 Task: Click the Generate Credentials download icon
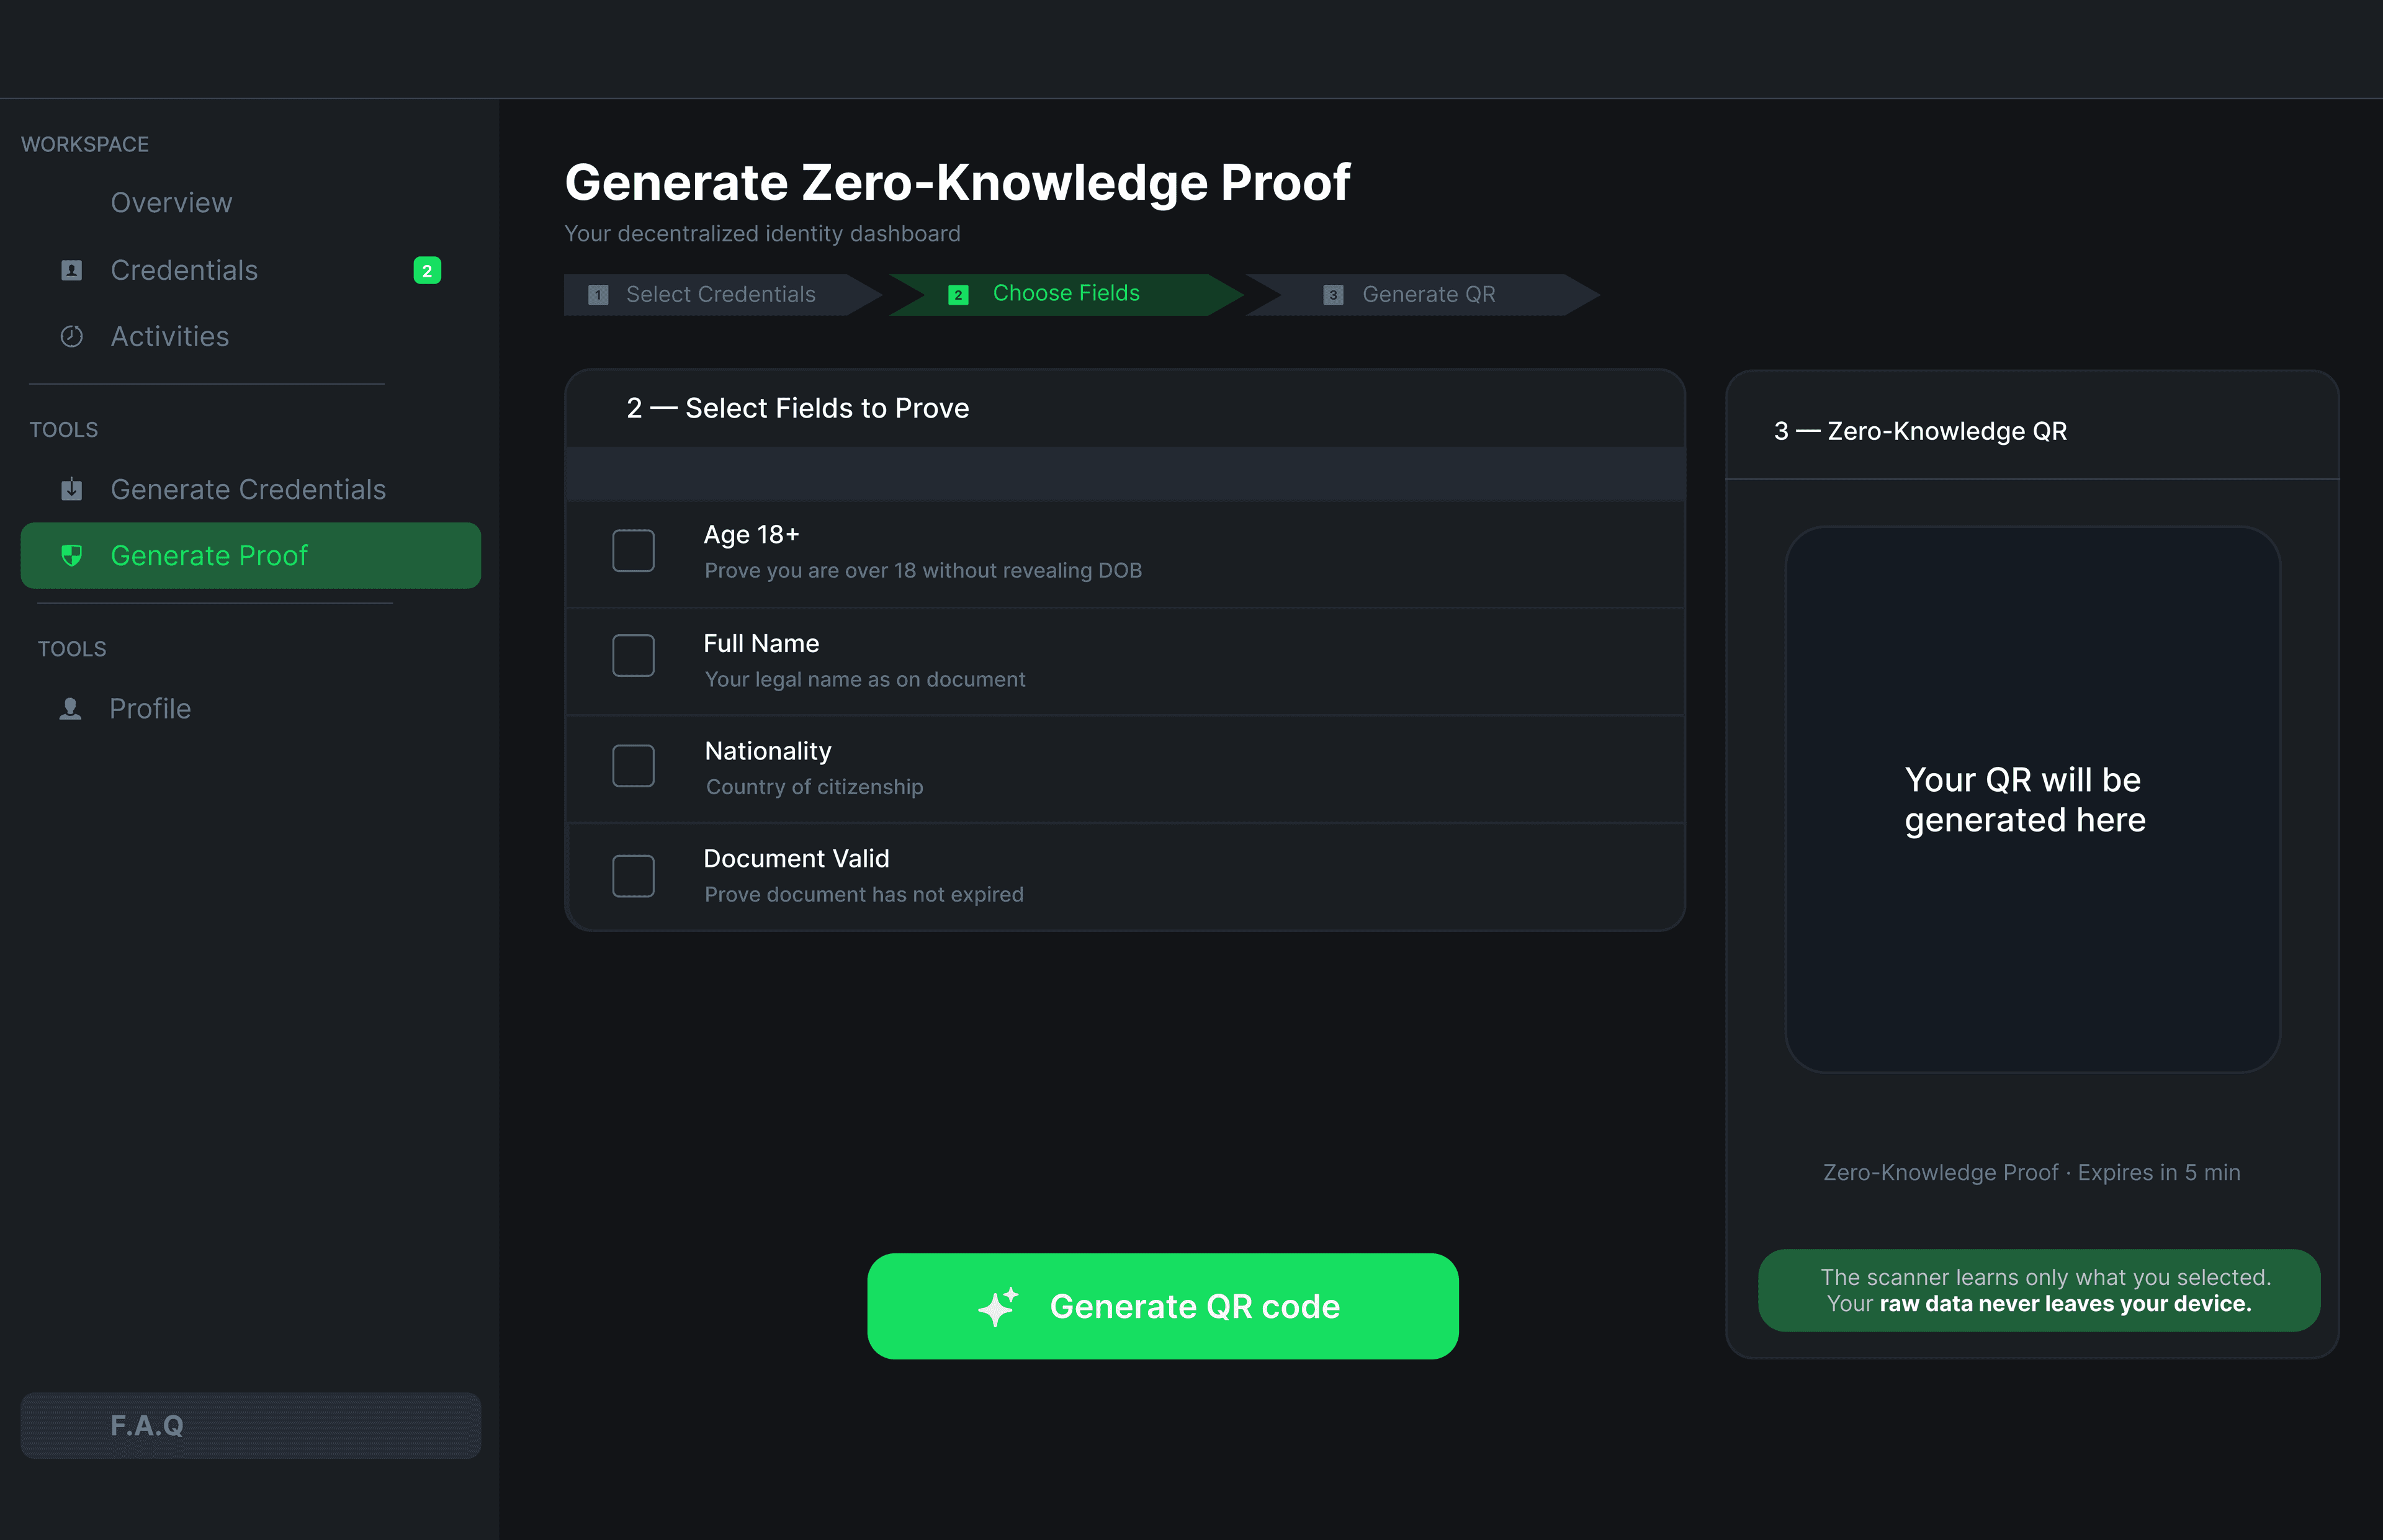tap(71, 489)
